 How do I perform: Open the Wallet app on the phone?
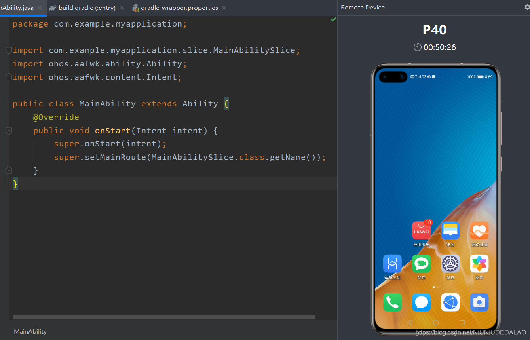click(x=450, y=231)
